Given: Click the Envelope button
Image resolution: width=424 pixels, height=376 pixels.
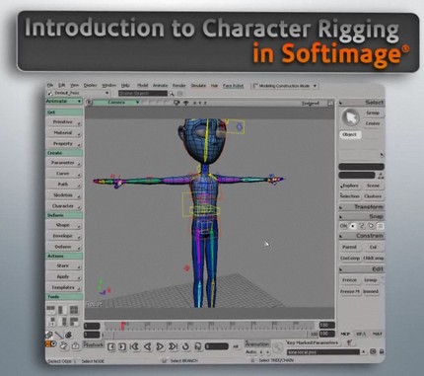Looking at the screenshot, I should [63, 236].
